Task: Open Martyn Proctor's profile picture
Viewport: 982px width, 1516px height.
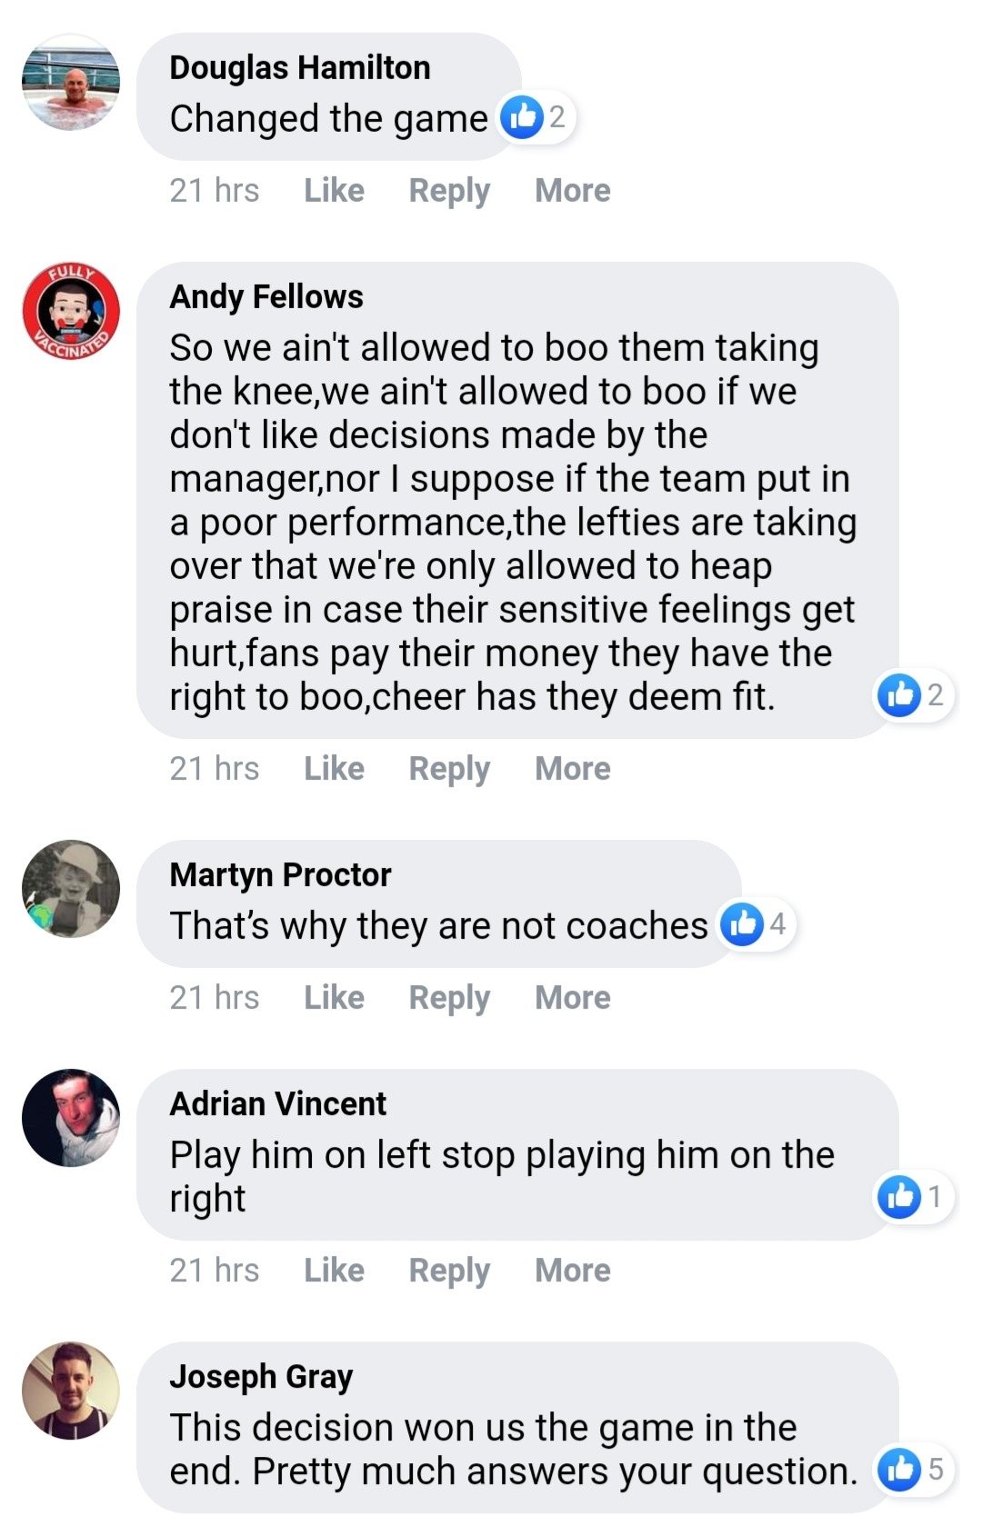Action: (71, 889)
